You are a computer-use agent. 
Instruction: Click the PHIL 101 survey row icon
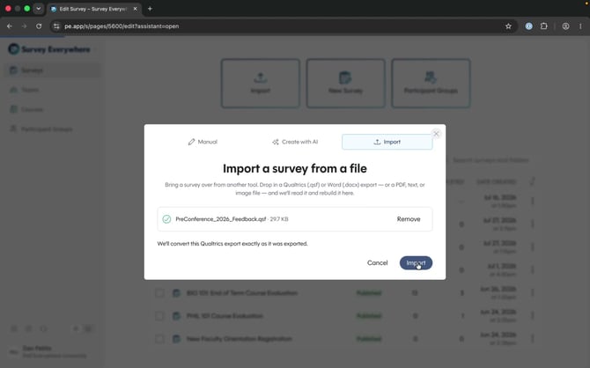click(x=176, y=316)
